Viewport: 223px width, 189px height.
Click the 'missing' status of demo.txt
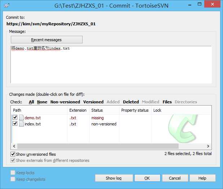tap(97, 118)
